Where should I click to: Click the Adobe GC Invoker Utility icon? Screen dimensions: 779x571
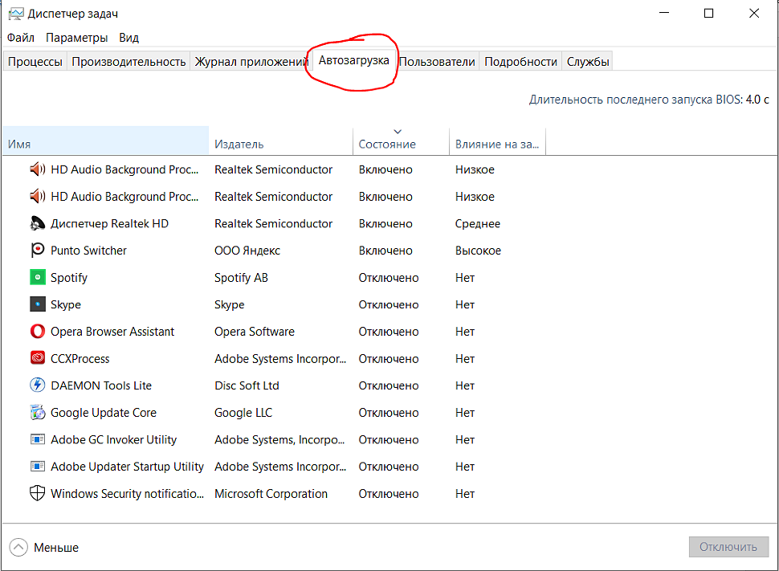(x=37, y=439)
